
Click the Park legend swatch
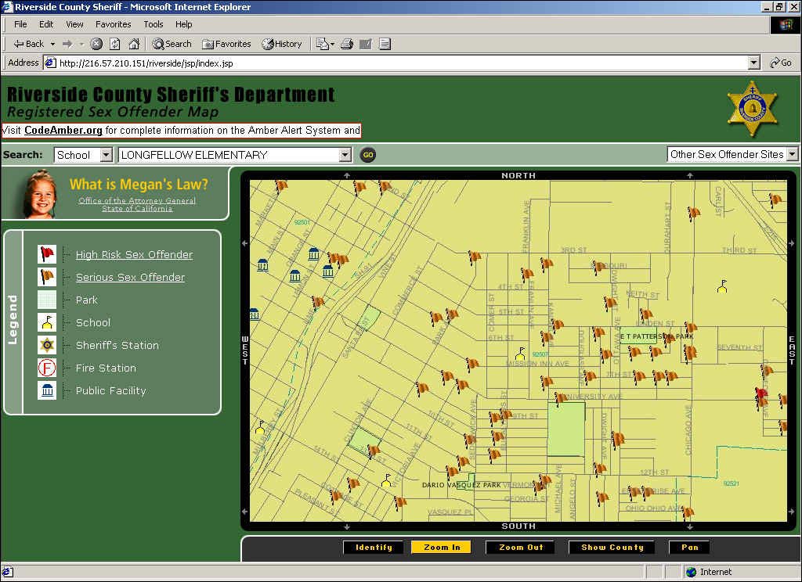[47, 300]
